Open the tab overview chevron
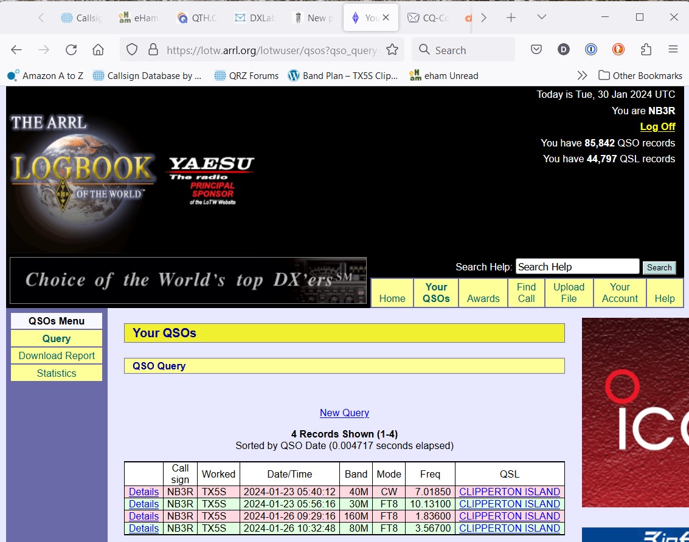Viewport: 689px width, 542px height. point(541,18)
